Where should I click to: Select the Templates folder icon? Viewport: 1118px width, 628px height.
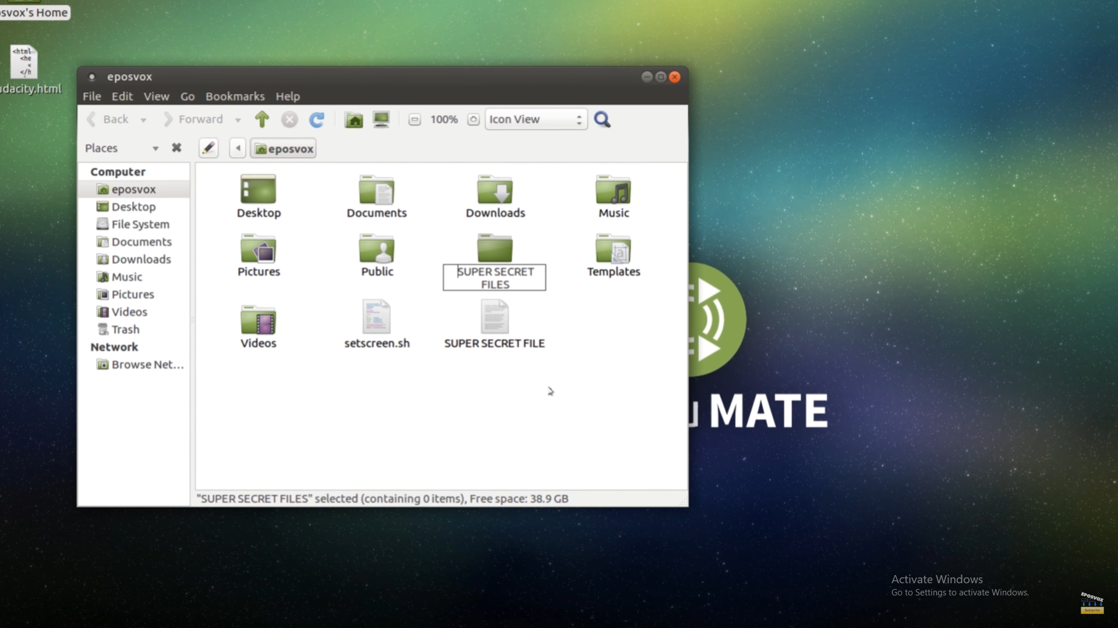pyautogui.click(x=613, y=248)
